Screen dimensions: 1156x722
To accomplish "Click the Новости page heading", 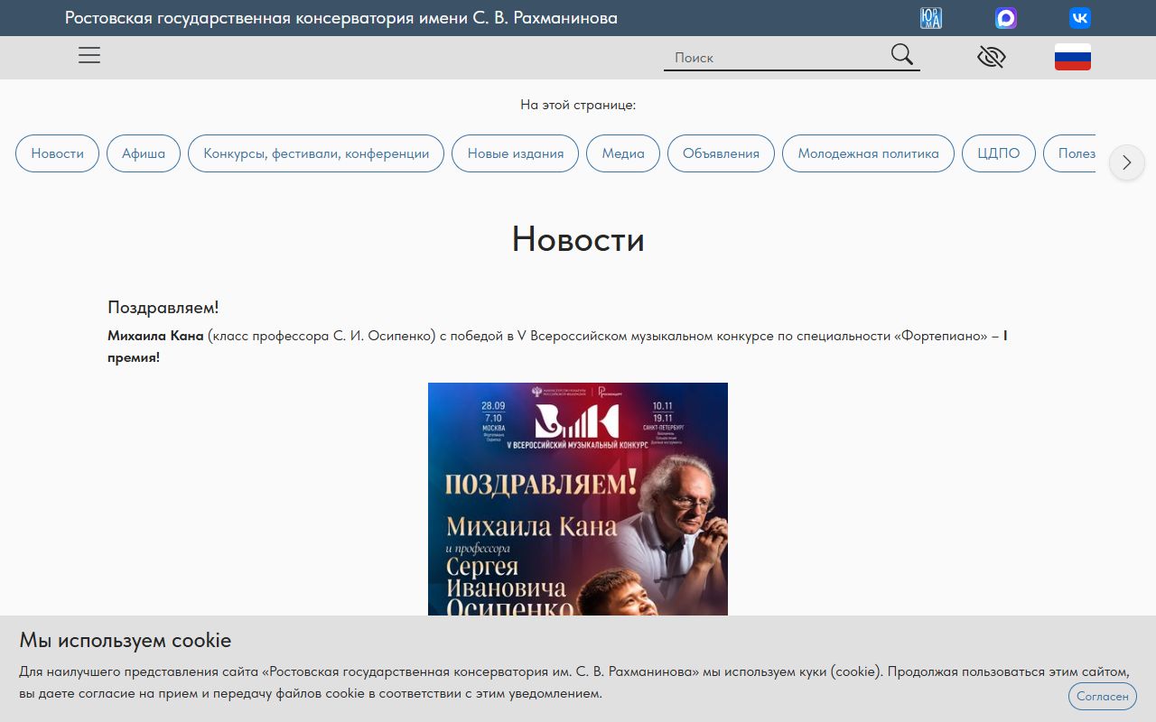I will pyautogui.click(x=578, y=239).
